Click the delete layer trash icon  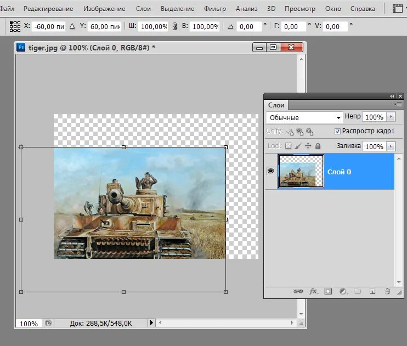387,291
